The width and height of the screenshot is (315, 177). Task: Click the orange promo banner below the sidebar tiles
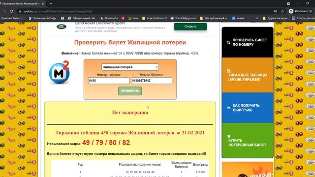(248, 170)
